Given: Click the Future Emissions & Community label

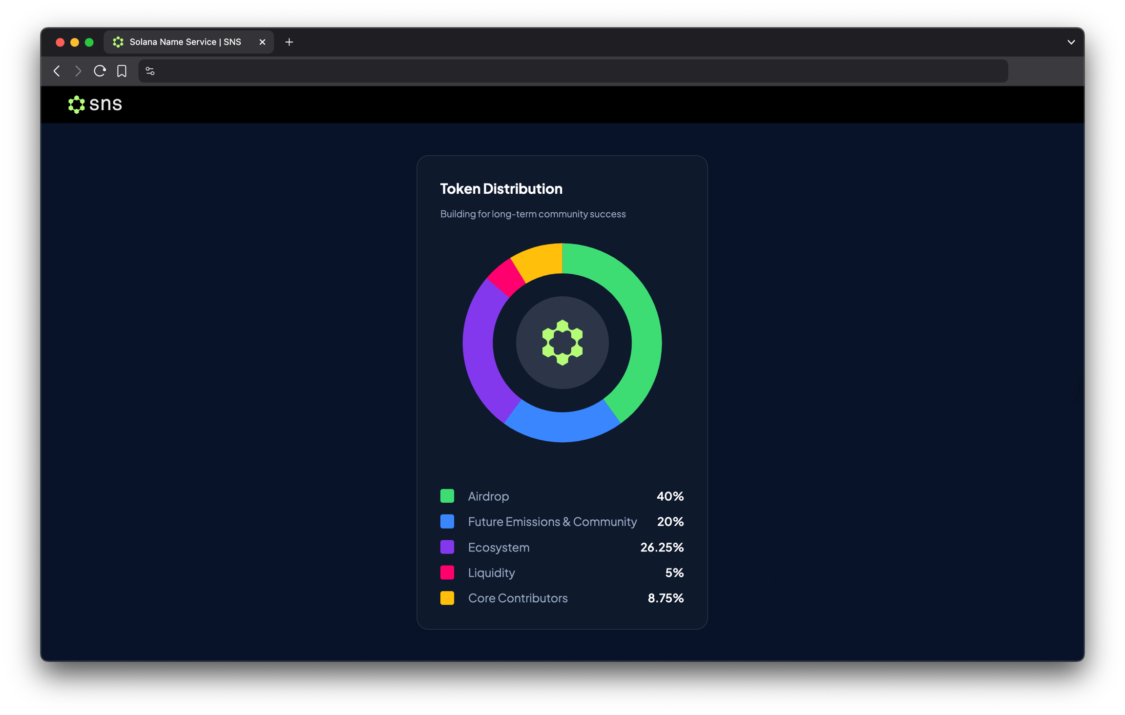Looking at the screenshot, I should 552,521.
